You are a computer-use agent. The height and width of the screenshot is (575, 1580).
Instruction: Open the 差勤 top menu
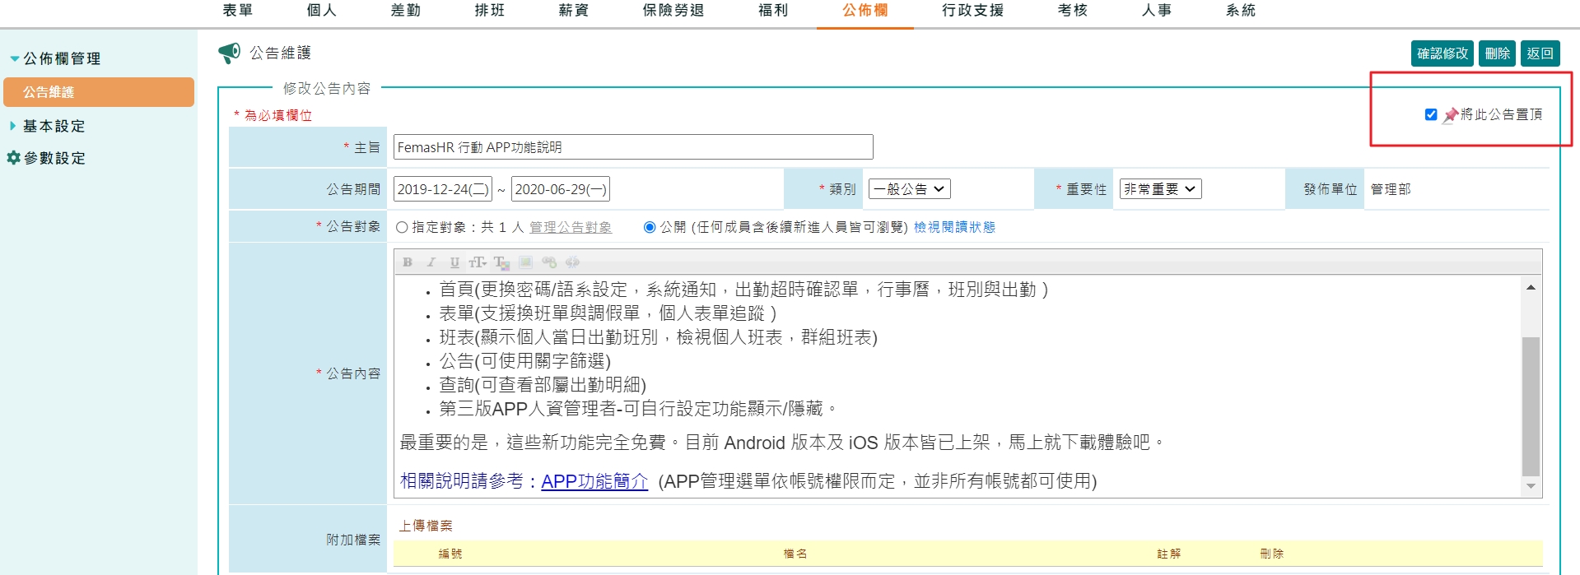point(406,11)
